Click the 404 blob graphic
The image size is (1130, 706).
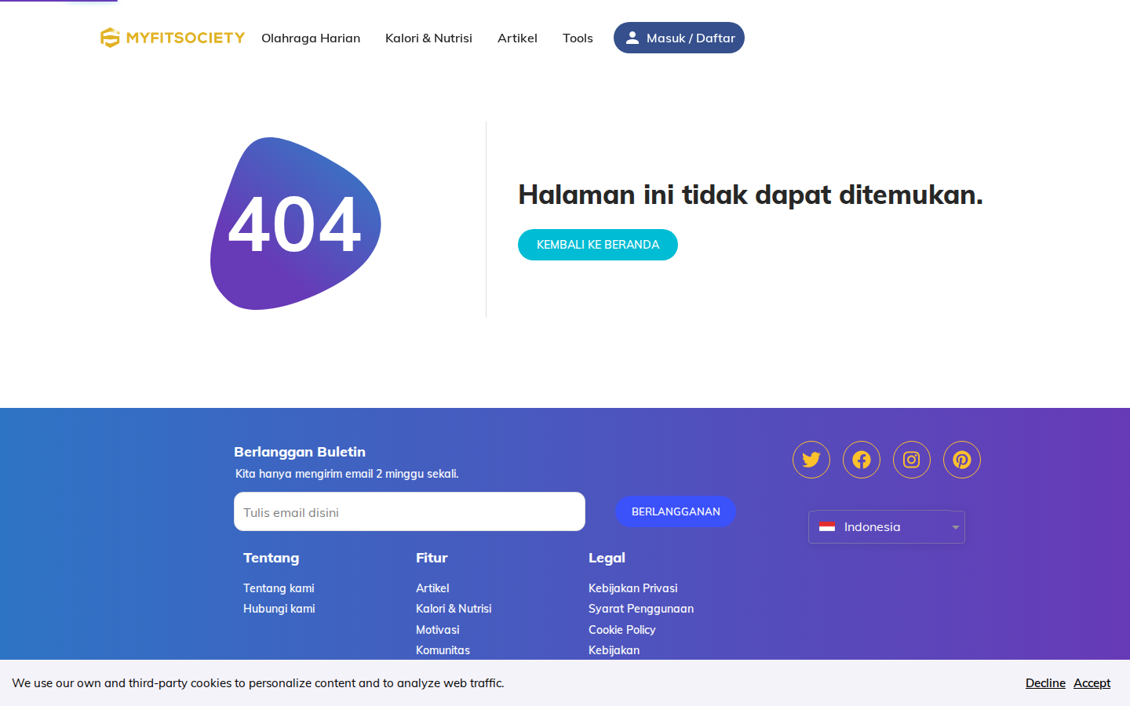point(296,224)
